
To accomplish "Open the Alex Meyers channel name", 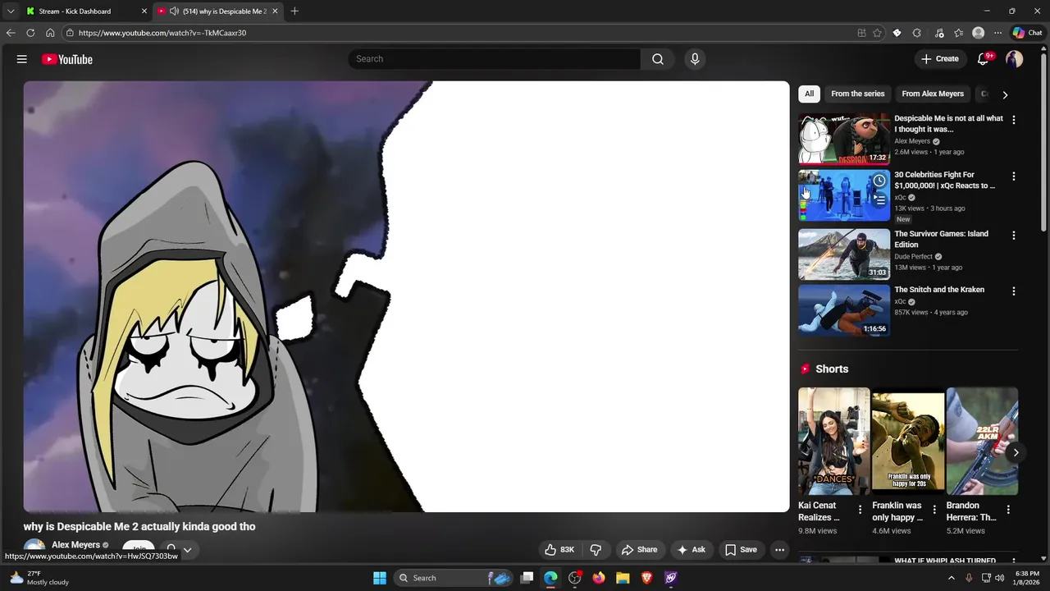I will 75,545.
